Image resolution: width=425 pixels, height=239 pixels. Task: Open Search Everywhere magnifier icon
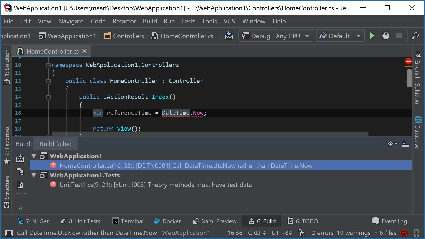[415, 36]
